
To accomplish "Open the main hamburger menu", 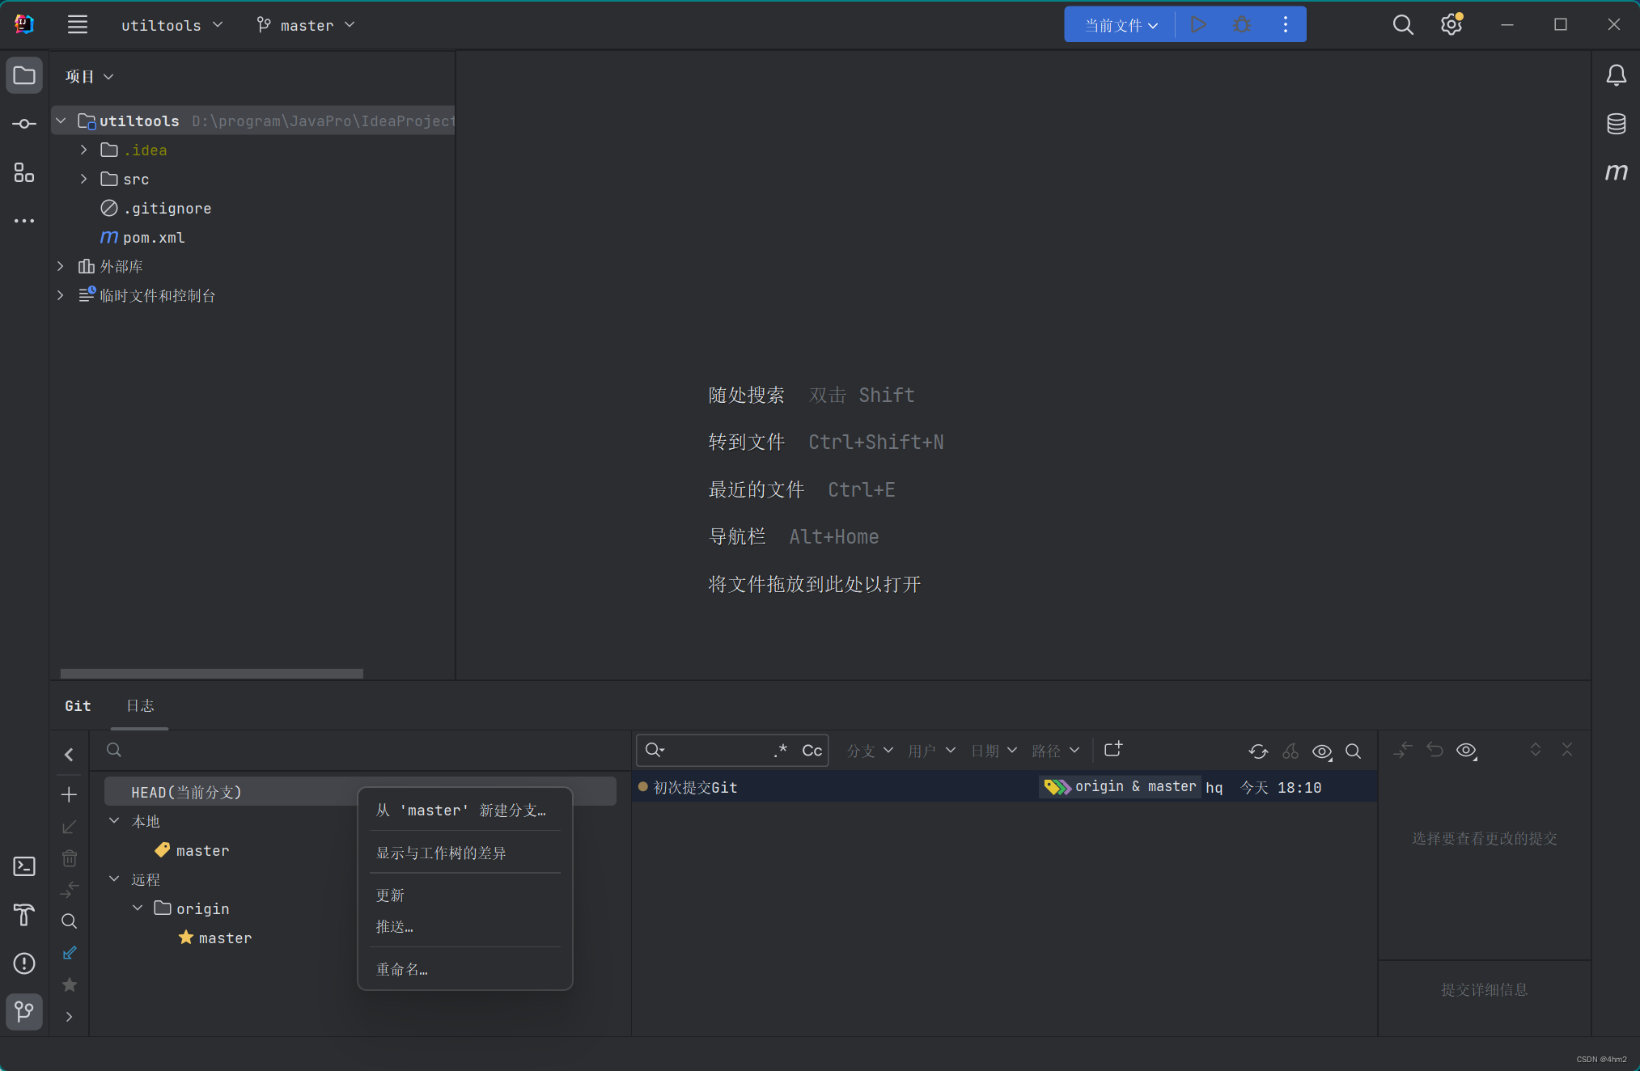I will (x=78, y=24).
